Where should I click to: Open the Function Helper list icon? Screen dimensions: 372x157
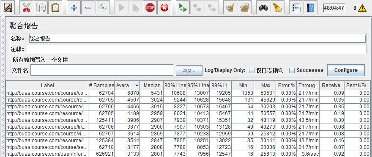click(296, 7)
